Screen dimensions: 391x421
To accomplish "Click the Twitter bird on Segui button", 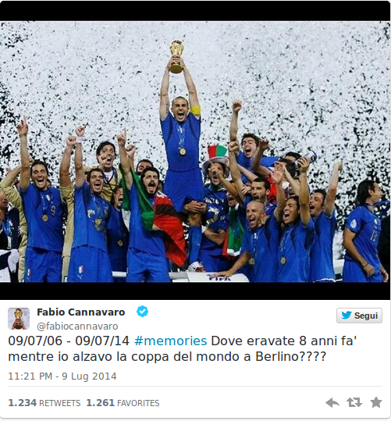I will 347,316.
